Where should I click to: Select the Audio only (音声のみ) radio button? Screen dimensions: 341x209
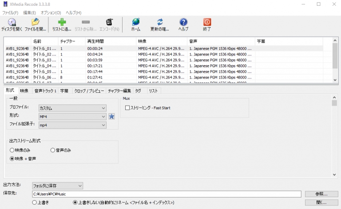[x=53, y=150]
